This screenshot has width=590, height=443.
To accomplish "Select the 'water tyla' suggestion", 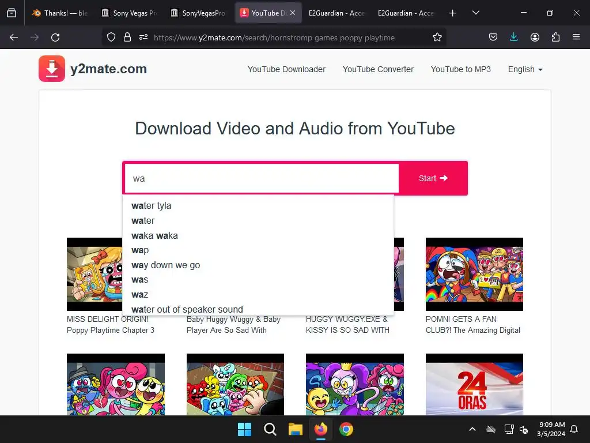I will pos(258,206).
